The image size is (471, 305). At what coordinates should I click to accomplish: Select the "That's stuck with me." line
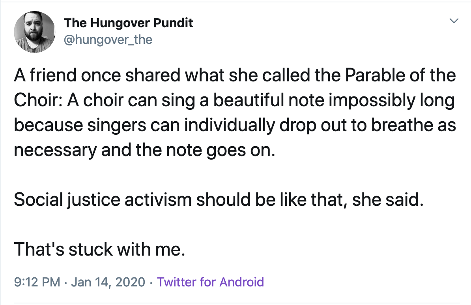tap(99, 249)
